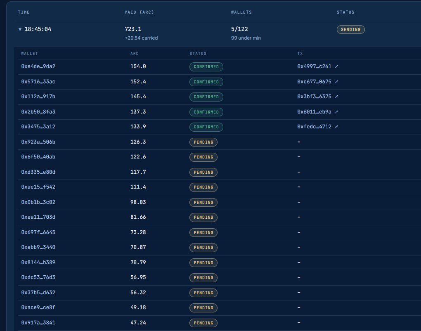This screenshot has height=331, width=421.
Task: Click the '+29.54 carried' note
Action: [x=141, y=38]
